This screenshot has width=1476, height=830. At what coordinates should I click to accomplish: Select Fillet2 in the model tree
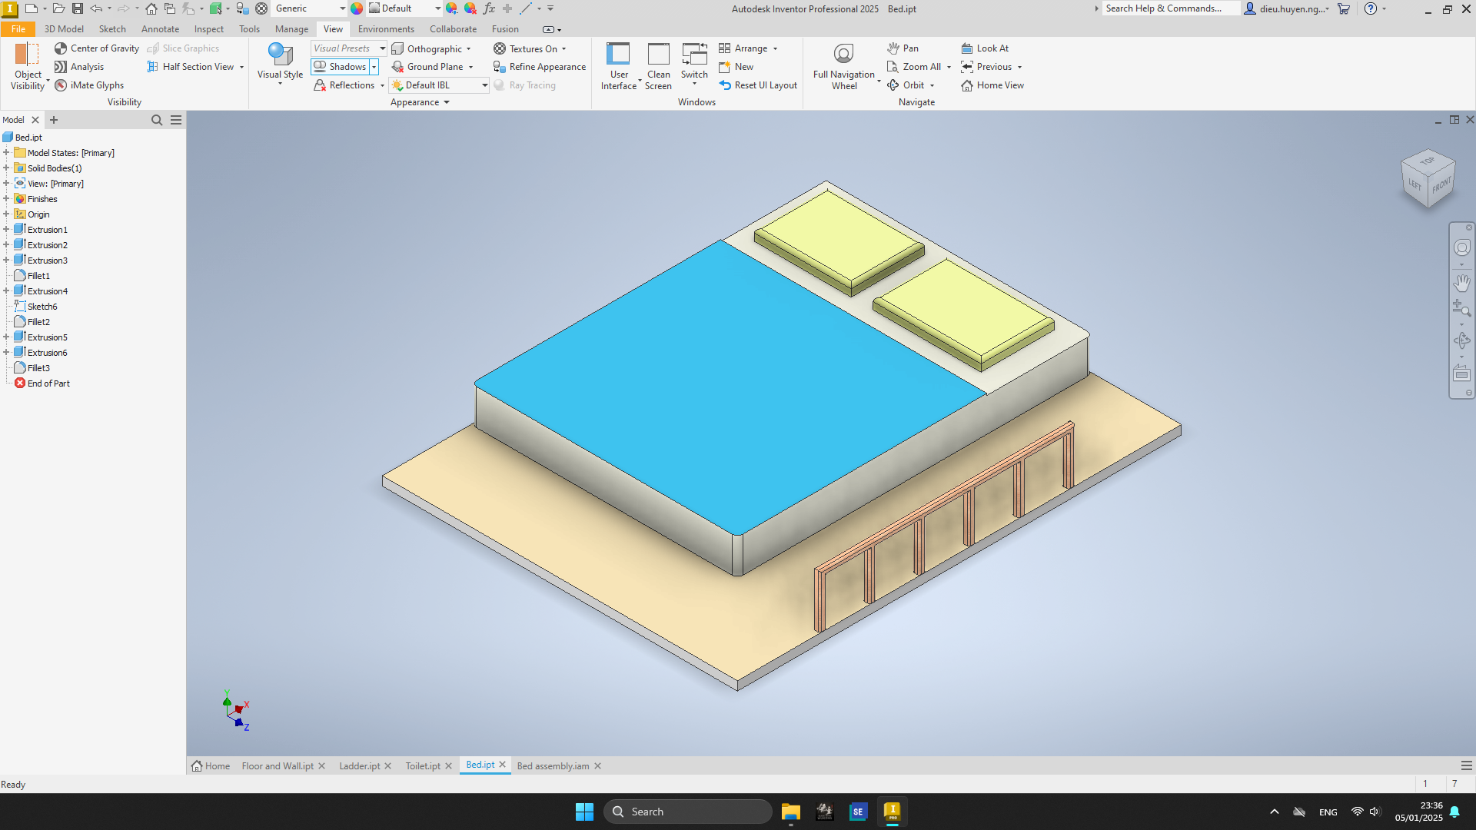38,322
